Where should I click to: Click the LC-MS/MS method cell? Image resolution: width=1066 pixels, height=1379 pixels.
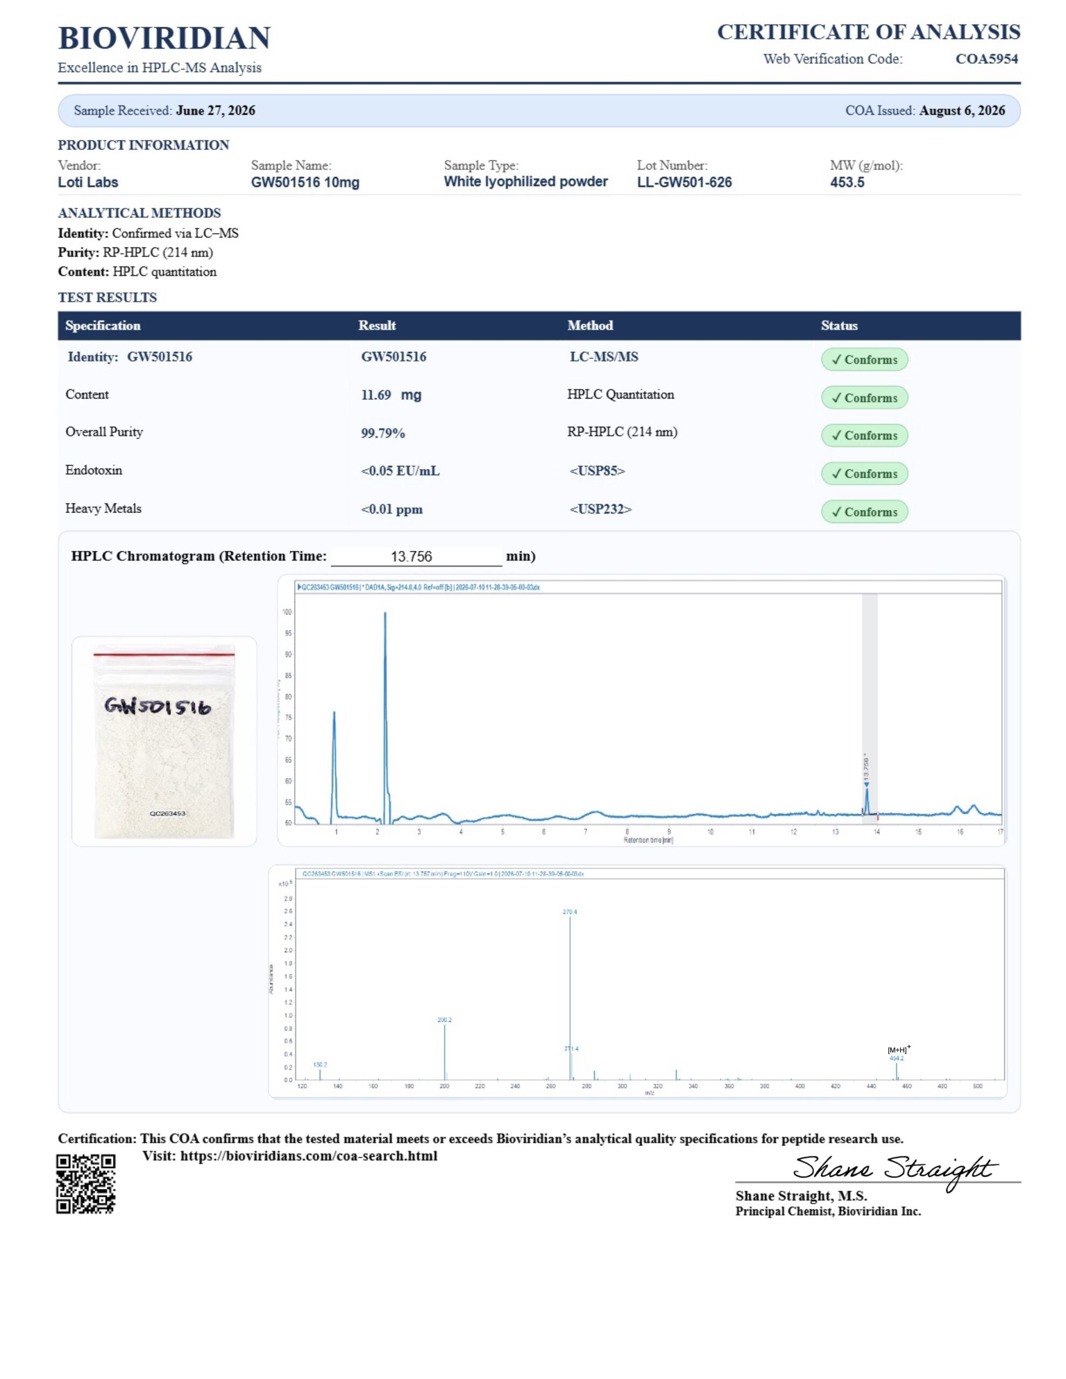click(604, 357)
